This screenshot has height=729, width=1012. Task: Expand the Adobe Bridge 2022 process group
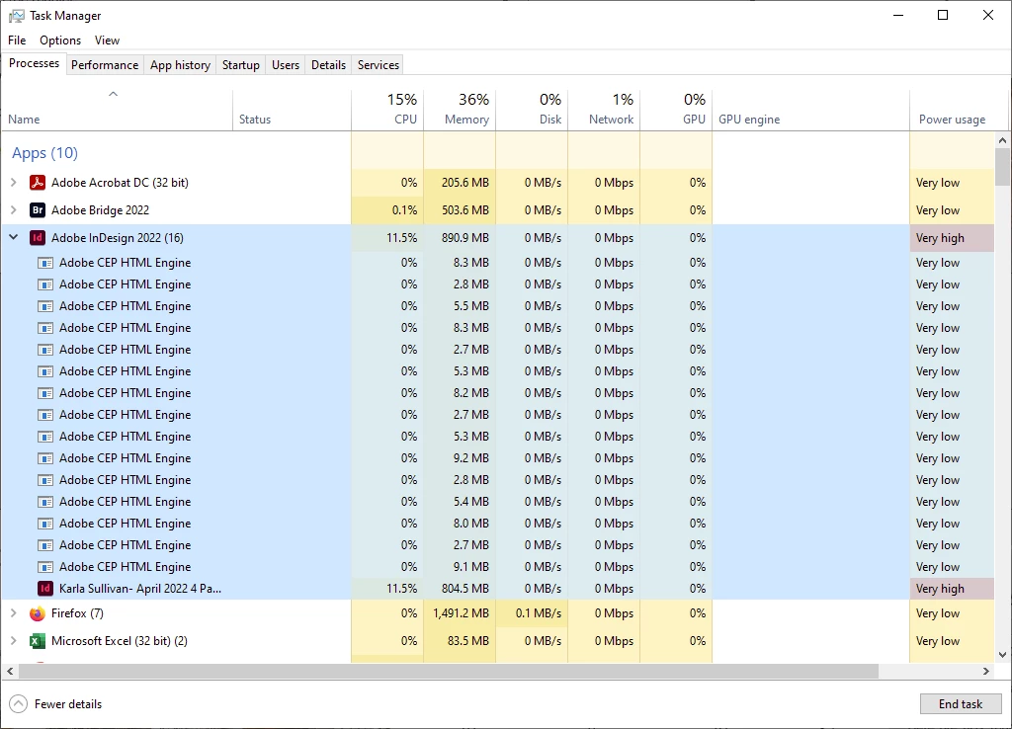coord(14,210)
